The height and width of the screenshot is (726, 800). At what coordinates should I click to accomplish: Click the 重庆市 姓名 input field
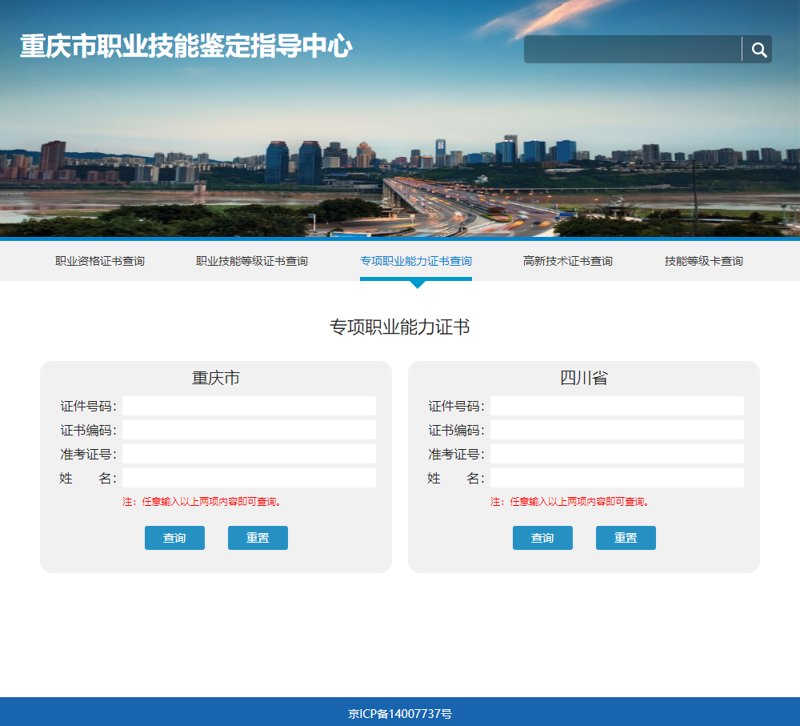(249, 477)
